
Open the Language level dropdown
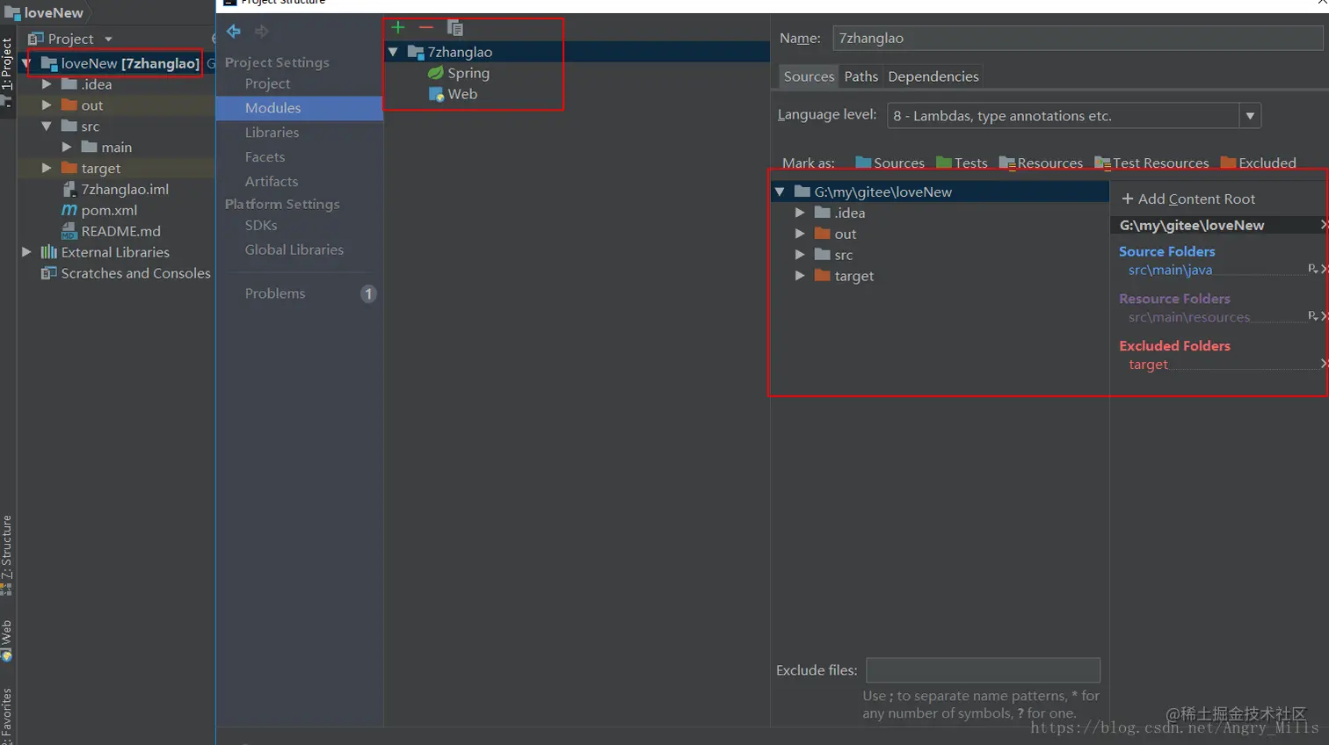[x=1251, y=116]
